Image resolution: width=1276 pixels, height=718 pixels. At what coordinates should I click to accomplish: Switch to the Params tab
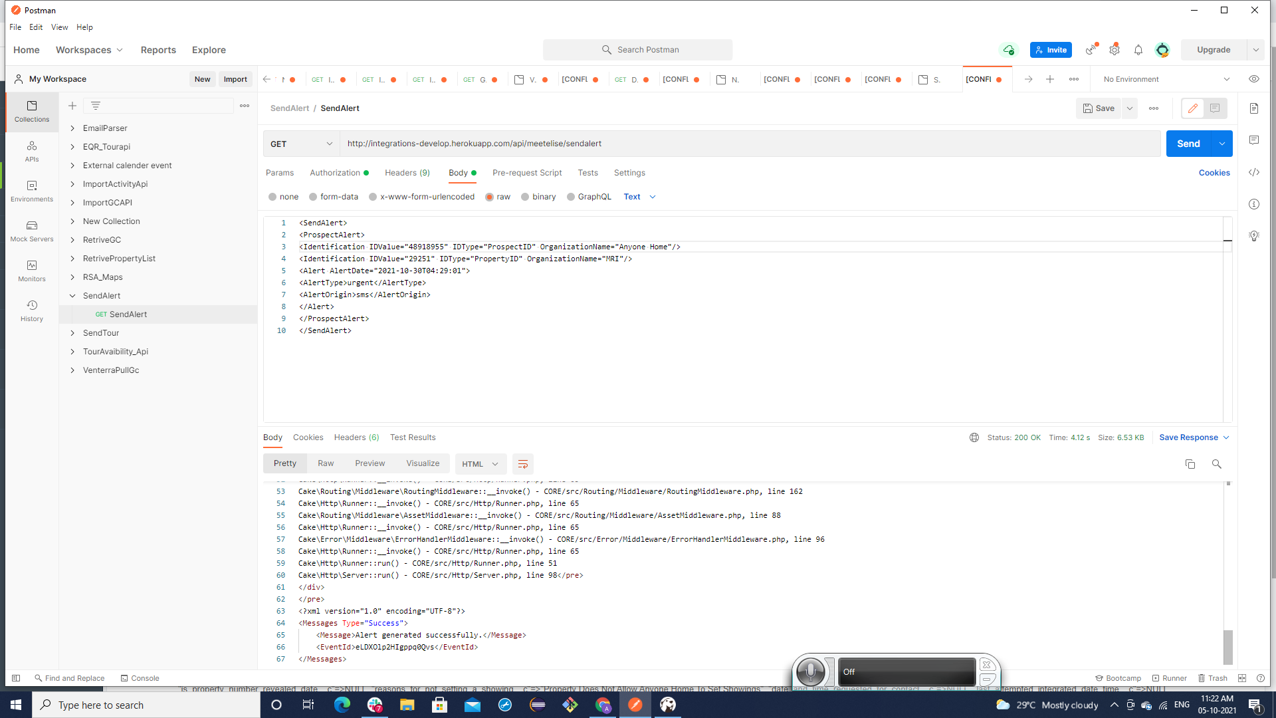coord(280,173)
